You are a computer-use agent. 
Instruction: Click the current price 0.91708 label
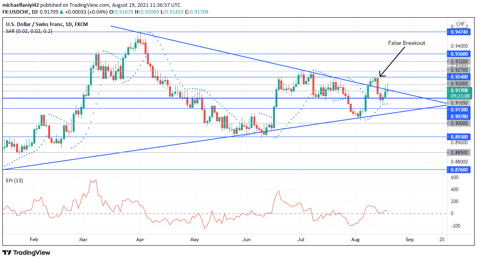coord(459,91)
